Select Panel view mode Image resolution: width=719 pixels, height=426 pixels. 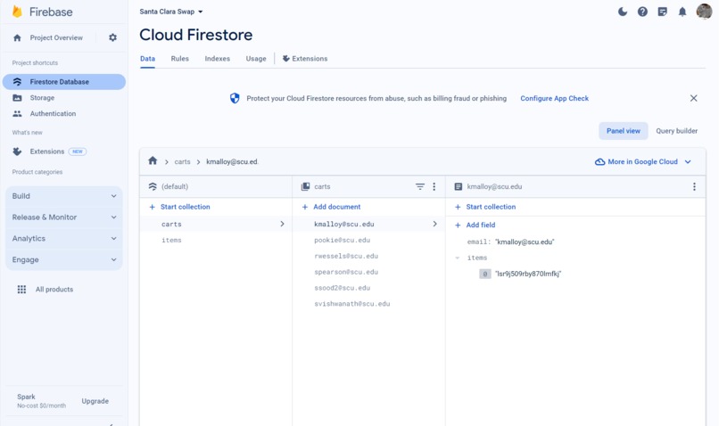pos(624,131)
